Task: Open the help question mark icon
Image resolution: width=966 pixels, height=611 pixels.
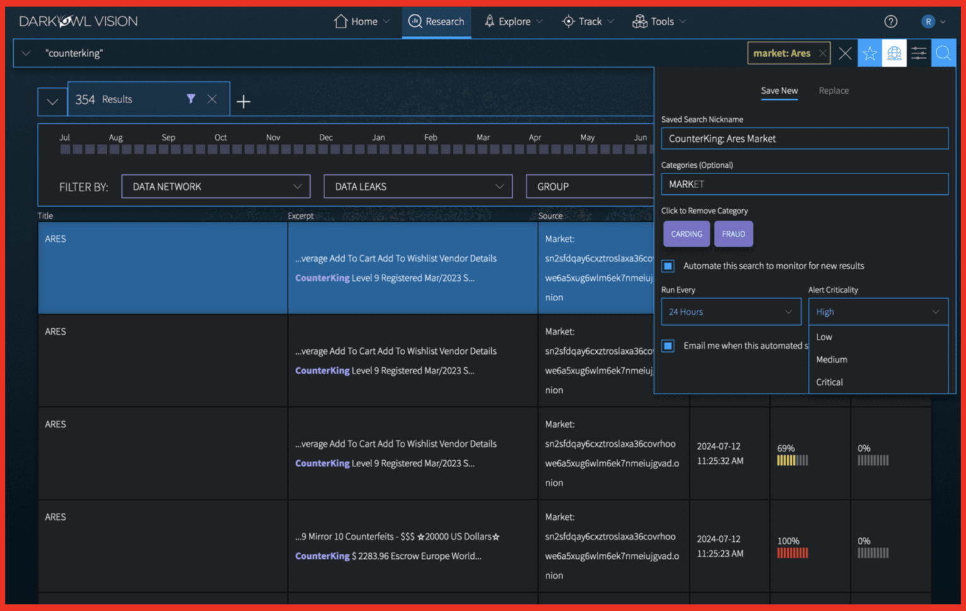Action: [891, 21]
